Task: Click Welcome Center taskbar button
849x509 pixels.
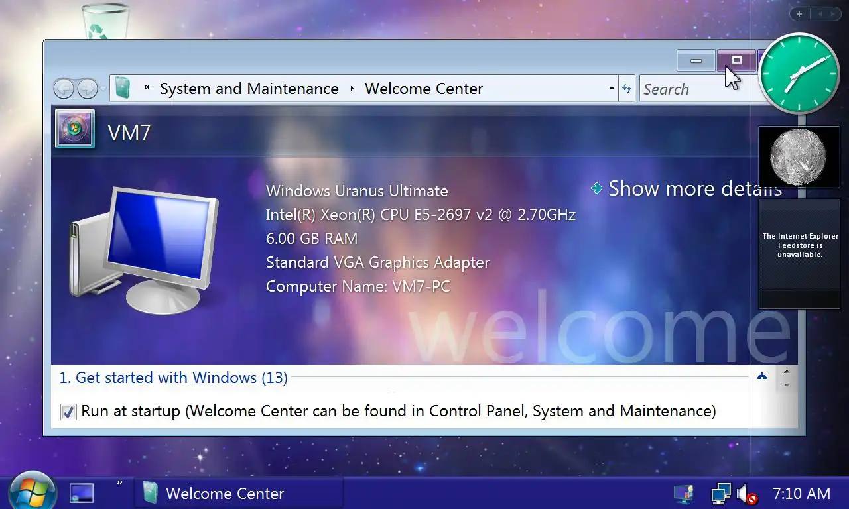Action: [x=239, y=493]
